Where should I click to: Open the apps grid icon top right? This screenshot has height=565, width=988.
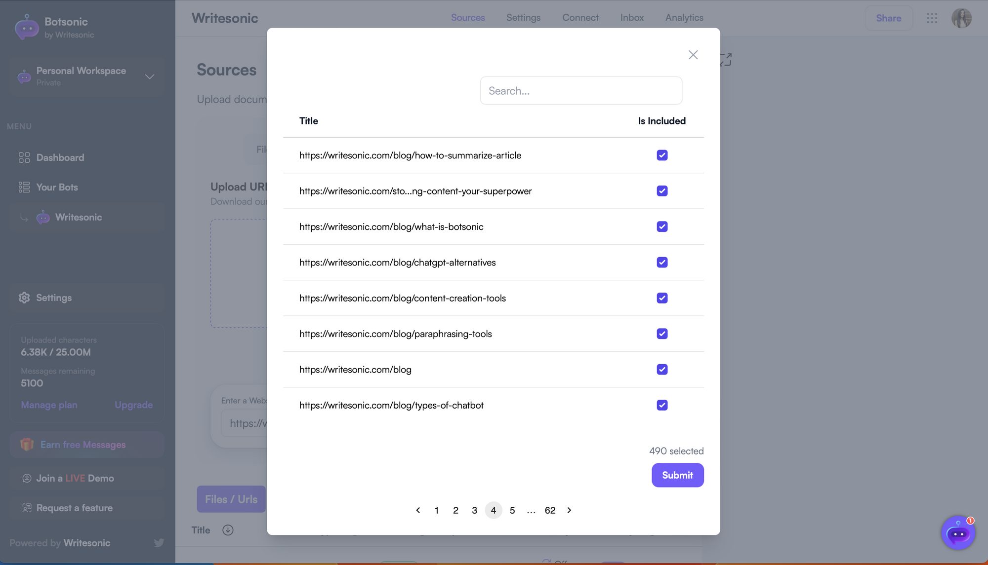(x=933, y=18)
